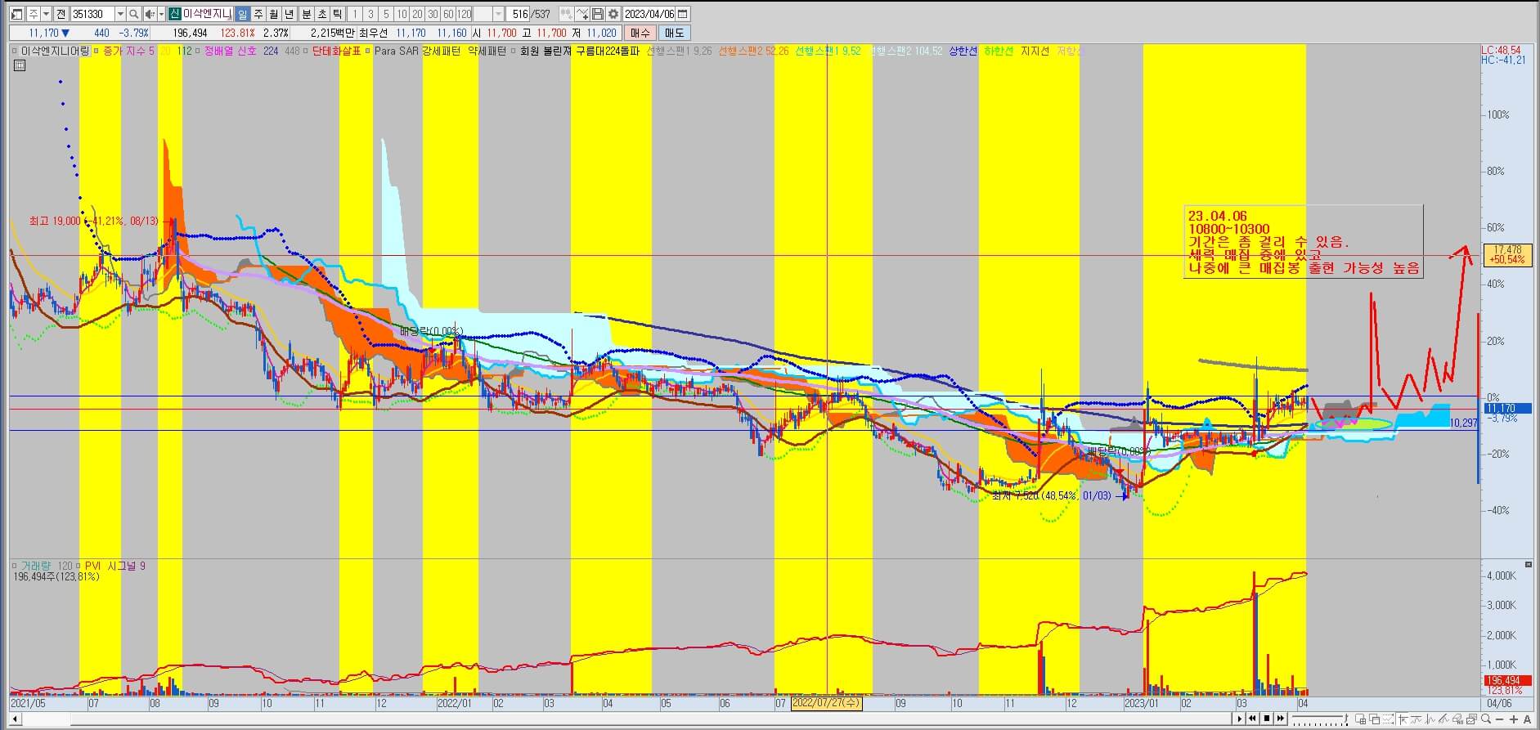Screen dimensions: 1540x730
Task: Open stock search magnifier icon
Action: tap(134, 14)
